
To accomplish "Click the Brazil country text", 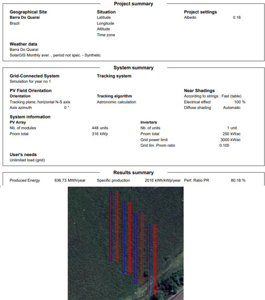I will 15,24.
